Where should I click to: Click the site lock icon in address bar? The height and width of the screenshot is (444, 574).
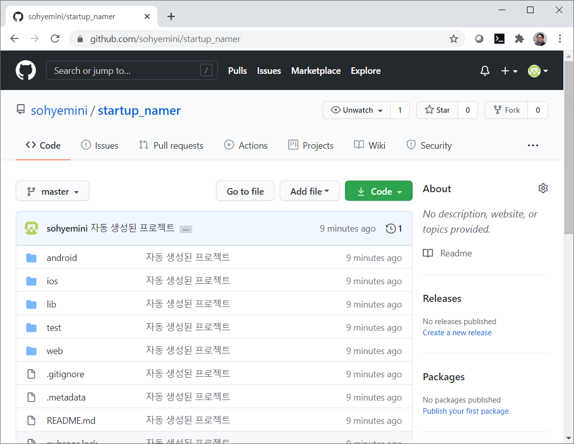coord(80,39)
